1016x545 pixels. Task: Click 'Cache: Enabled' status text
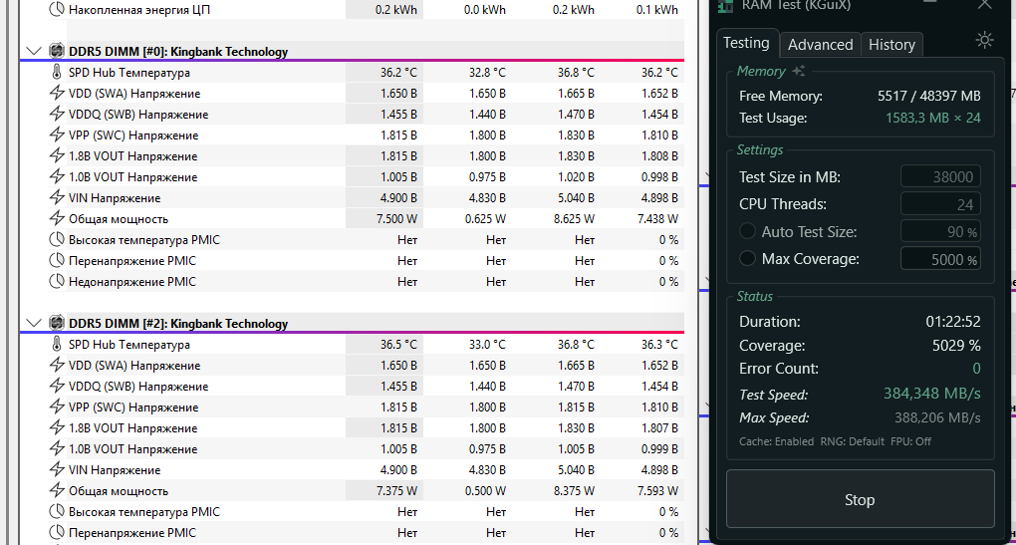[x=776, y=441]
